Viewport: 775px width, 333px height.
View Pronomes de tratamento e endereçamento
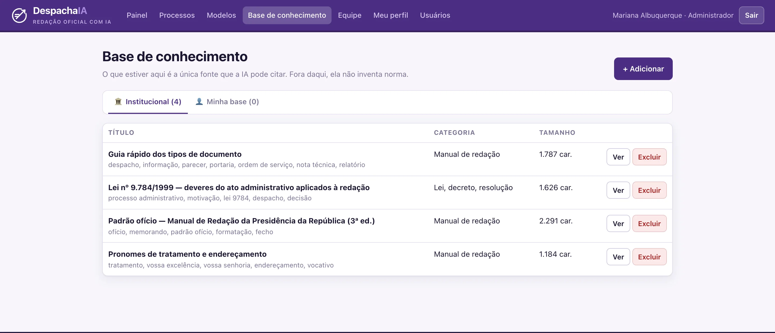[x=618, y=257]
